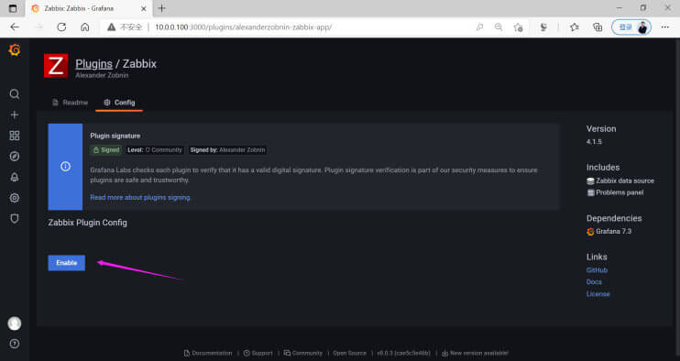Click the Open Source footer link

tap(349, 353)
